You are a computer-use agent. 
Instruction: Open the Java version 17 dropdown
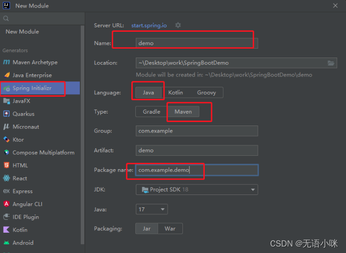coord(152,209)
